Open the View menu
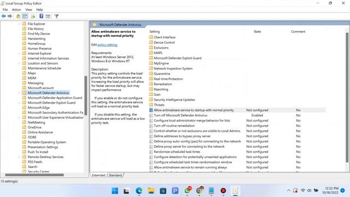This screenshot has height=197, width=350. pos(28,10)
